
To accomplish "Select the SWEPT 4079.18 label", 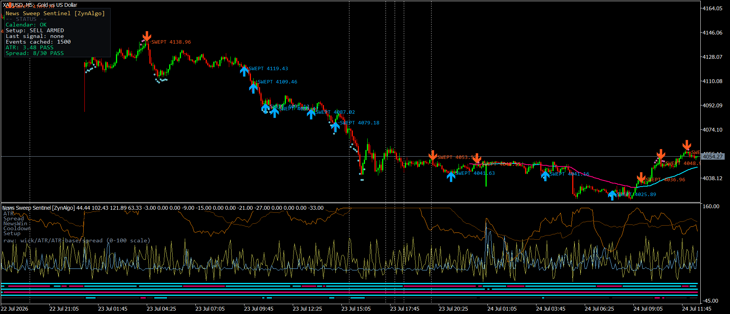I will point(360,123).
